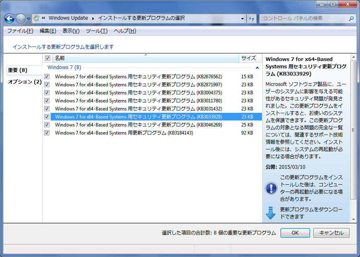Open the address bar history dropdown
Image resolution: width=360 pixels, height=257 pixels.
pyautogui.click(x=242, y=18)
